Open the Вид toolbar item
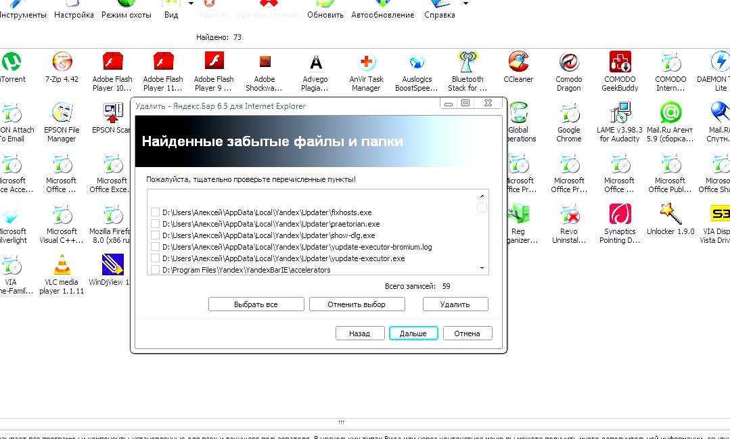 171,10
